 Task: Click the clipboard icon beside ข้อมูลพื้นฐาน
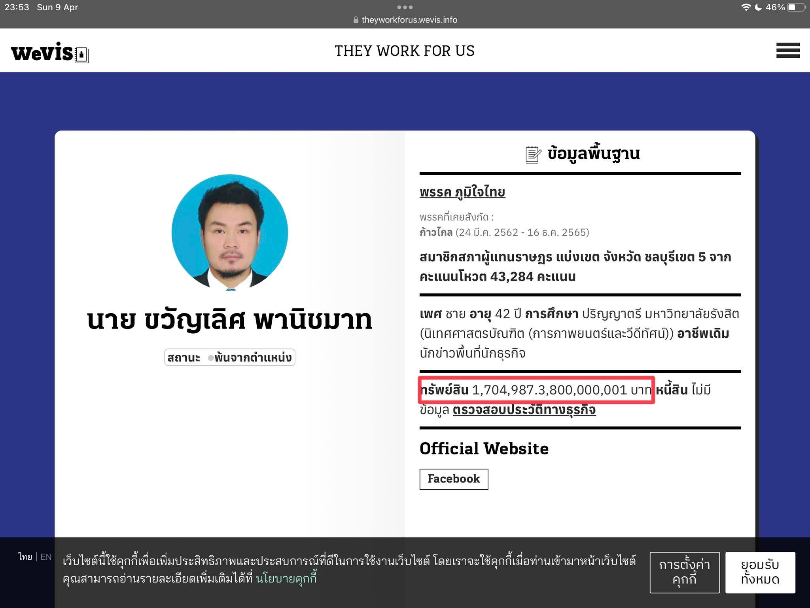click(x=532, y=154)
